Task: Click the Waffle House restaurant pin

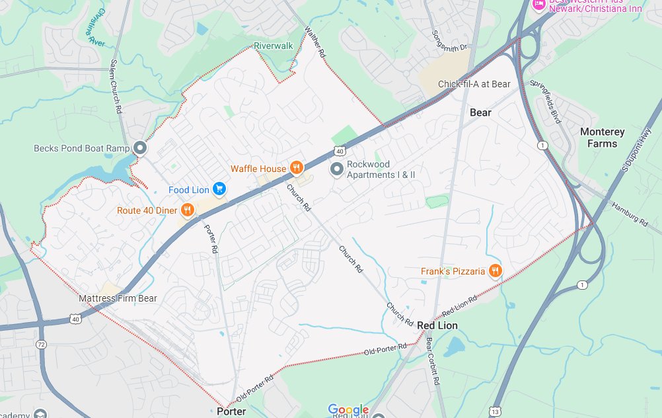Action: coord(297,167)
